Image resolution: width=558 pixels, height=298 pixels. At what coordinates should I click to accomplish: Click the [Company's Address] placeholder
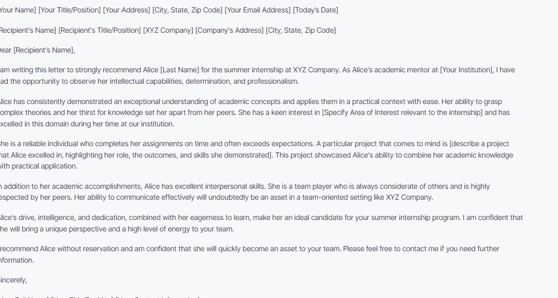230,31
